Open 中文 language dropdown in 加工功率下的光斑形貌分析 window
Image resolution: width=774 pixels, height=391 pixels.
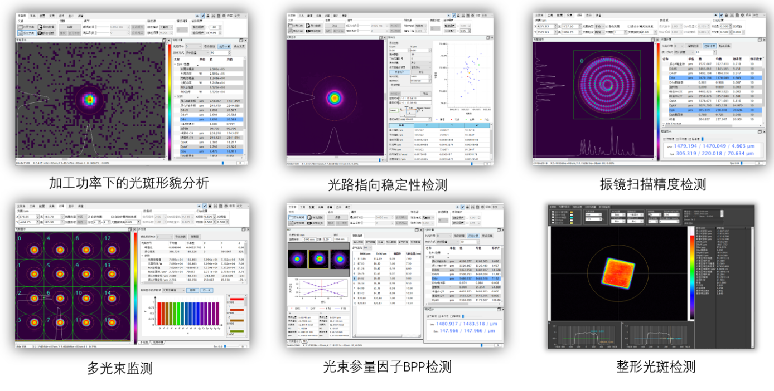click(x=240, y=16)
